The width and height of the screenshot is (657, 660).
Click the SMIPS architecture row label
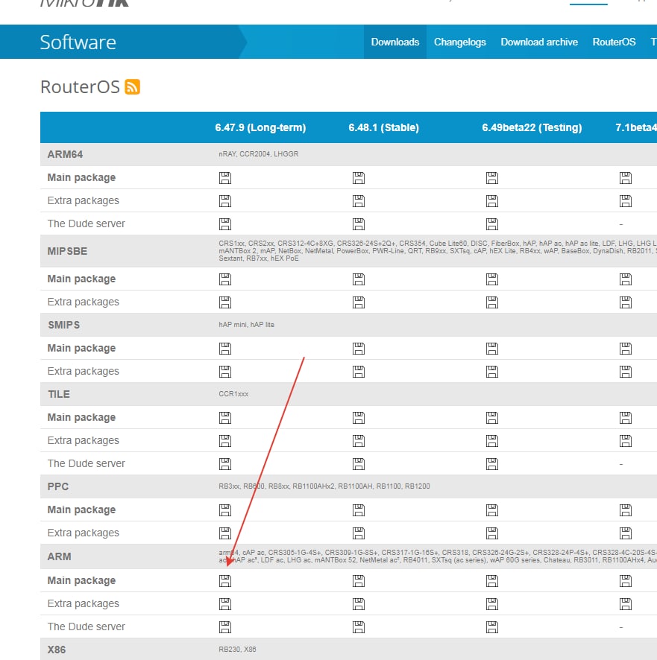click(63, 325)
